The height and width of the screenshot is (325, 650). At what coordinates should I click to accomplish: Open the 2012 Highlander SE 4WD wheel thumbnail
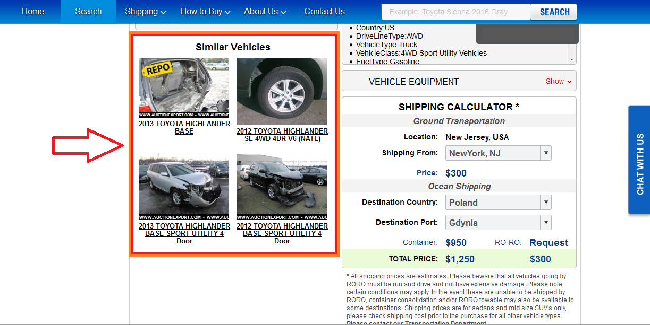click(x=282, y=91)
